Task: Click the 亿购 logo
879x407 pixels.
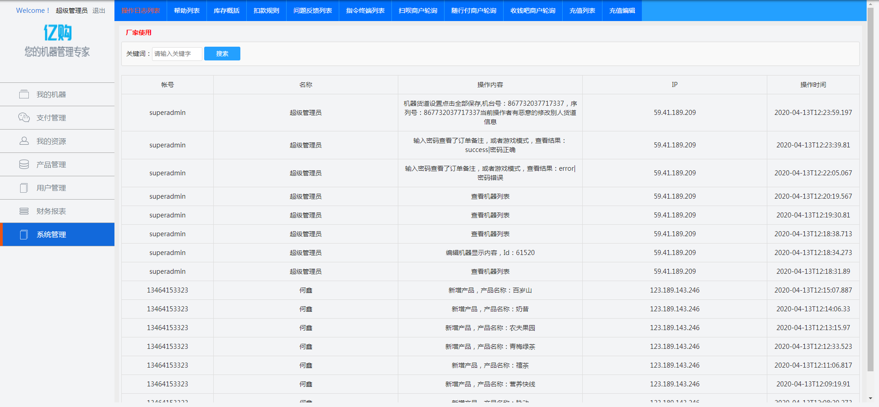Action: pyautogui.click(x=57, y=33)
